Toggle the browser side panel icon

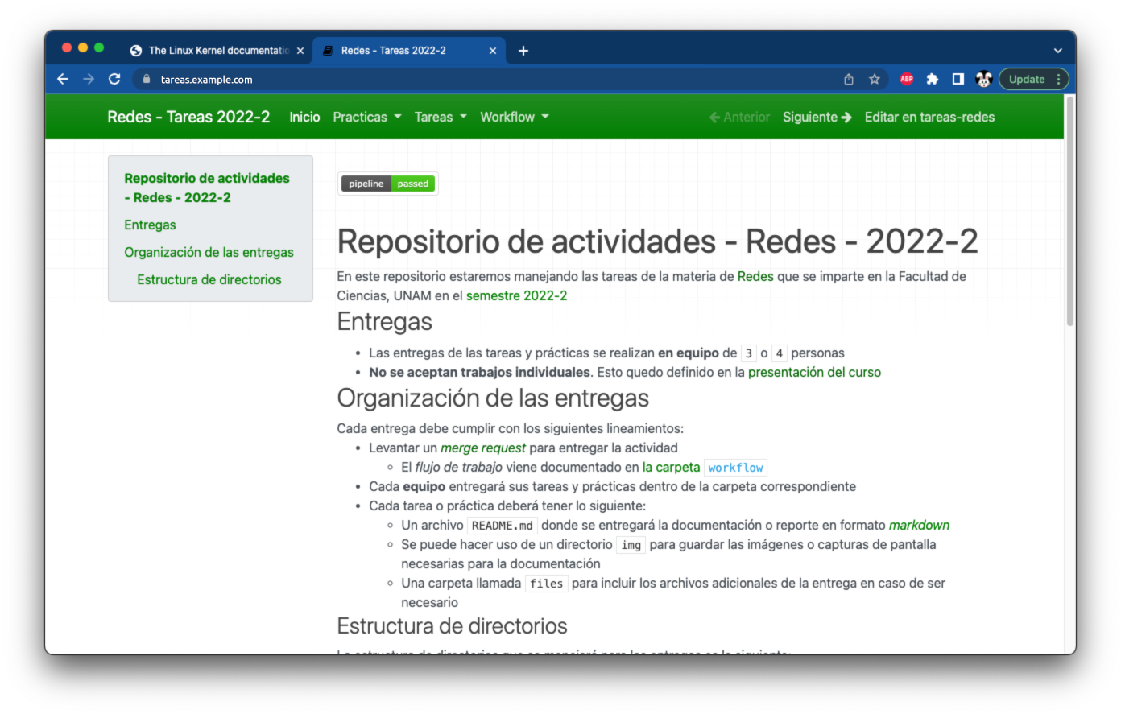958,79
